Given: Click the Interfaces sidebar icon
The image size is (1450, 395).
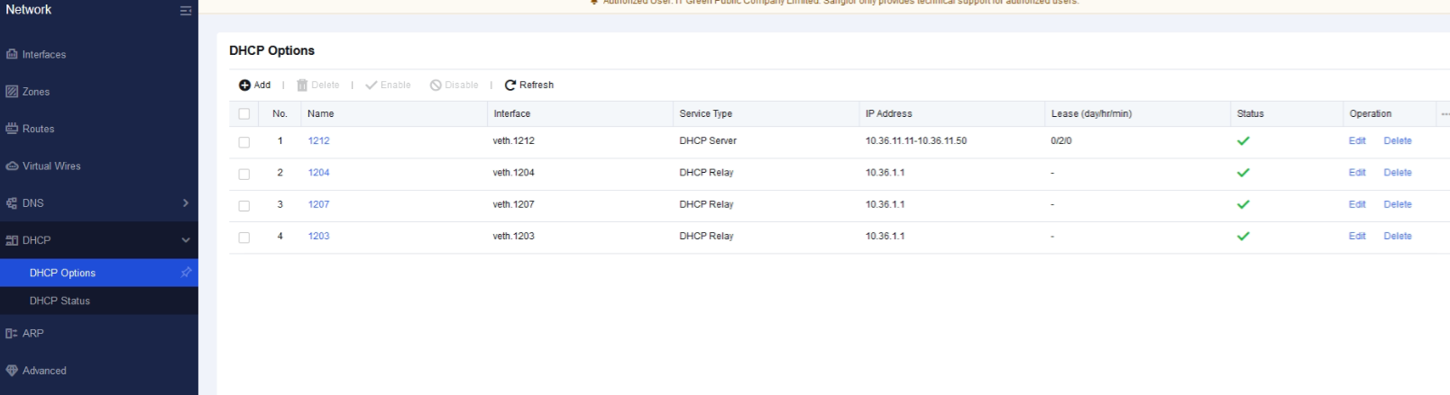Looking at the screenshot, I should [x=12, y=54].
